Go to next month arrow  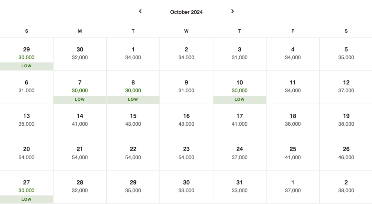pos(233,11)
